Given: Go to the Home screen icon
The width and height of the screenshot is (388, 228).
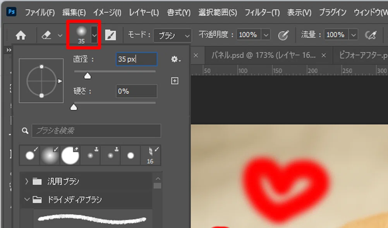Looking at the screenshot, I should click(21, 35).
